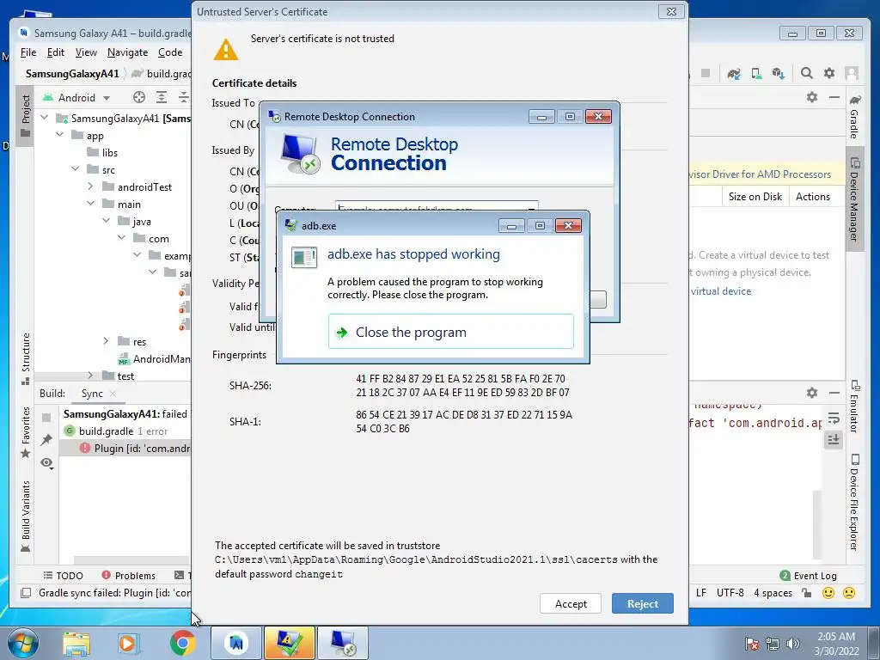
Task: Click the virtual device link
Action: tap(721, 291)
